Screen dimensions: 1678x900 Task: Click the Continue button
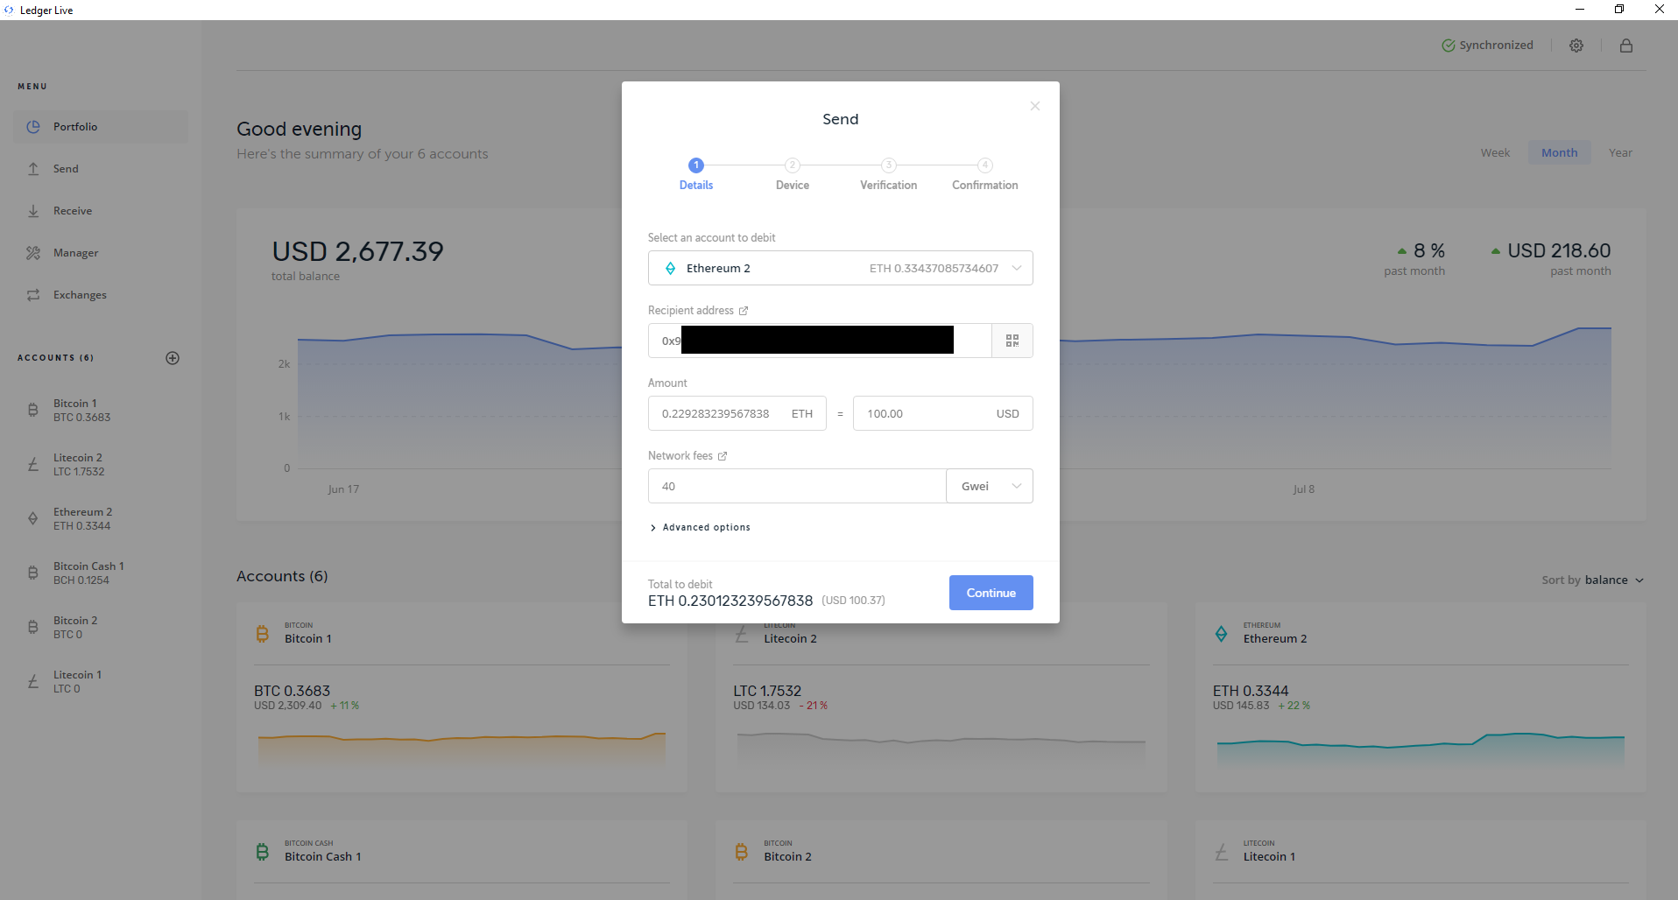[x=991, y=593]
